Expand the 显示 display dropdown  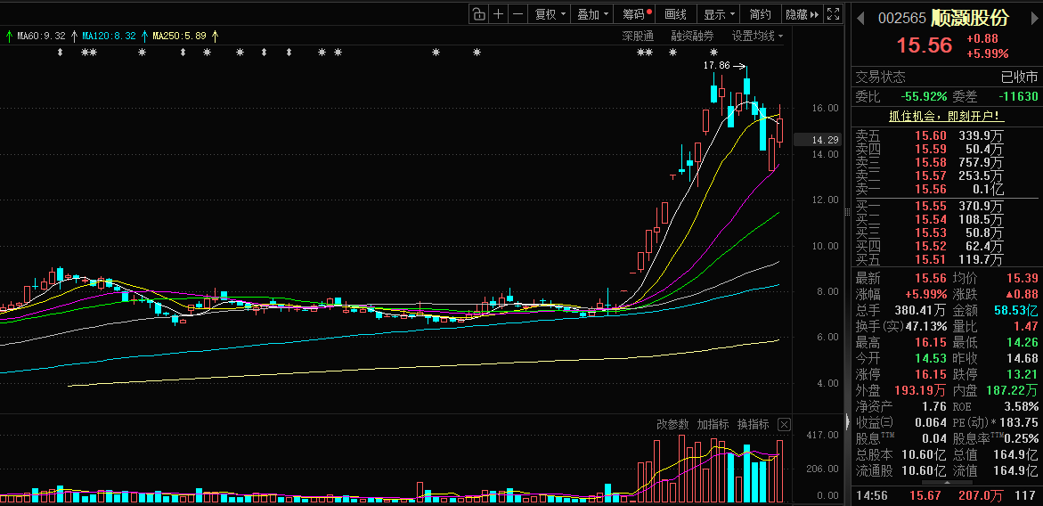click(x=720, y=14)
